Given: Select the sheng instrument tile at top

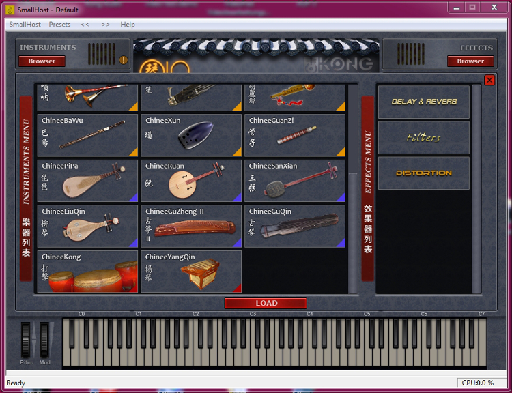Looking at the screenshot, I should [191, 98].
